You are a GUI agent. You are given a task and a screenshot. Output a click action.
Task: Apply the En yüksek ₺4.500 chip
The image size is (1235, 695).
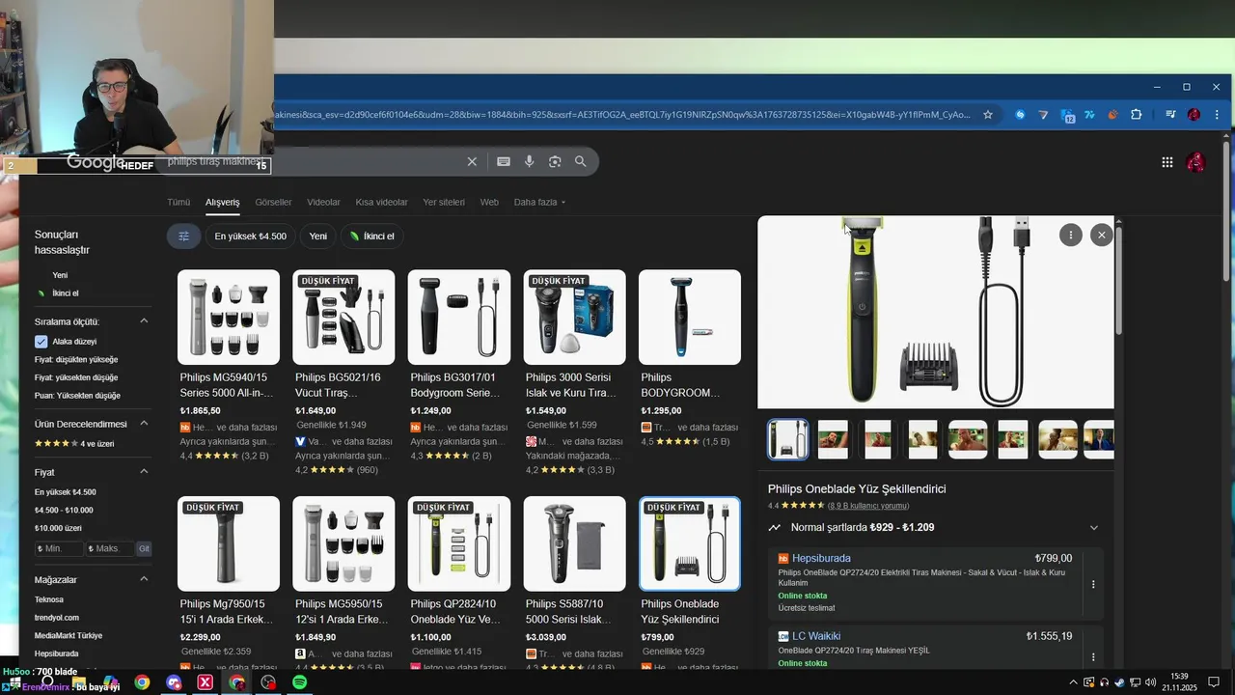251,236
